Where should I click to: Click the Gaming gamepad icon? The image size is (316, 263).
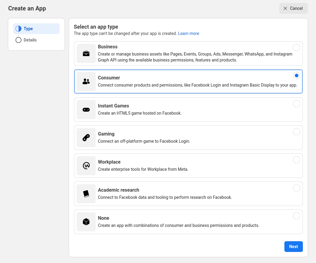pyautogui.click(x=86, y=138)
